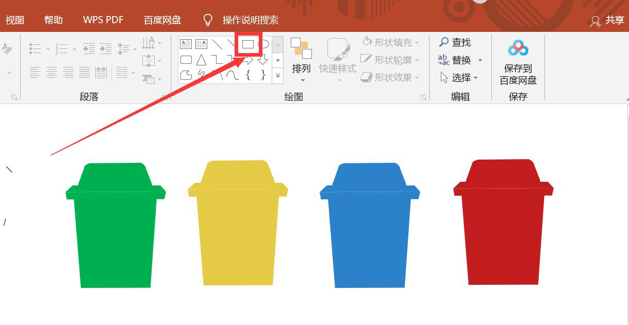Select the Line tool in shapes gallery
The width and height of the screenshot is (629, 325).
217,44
